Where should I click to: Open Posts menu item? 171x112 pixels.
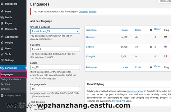8,11
